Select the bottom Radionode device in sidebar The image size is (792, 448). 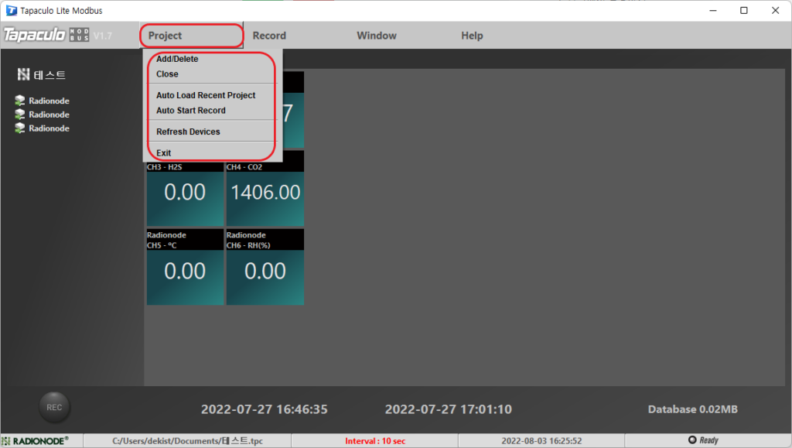(x=43, y=128)
